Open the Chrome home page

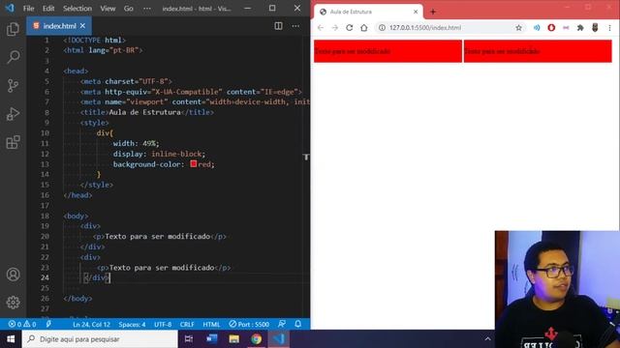[x=364, y=28]
